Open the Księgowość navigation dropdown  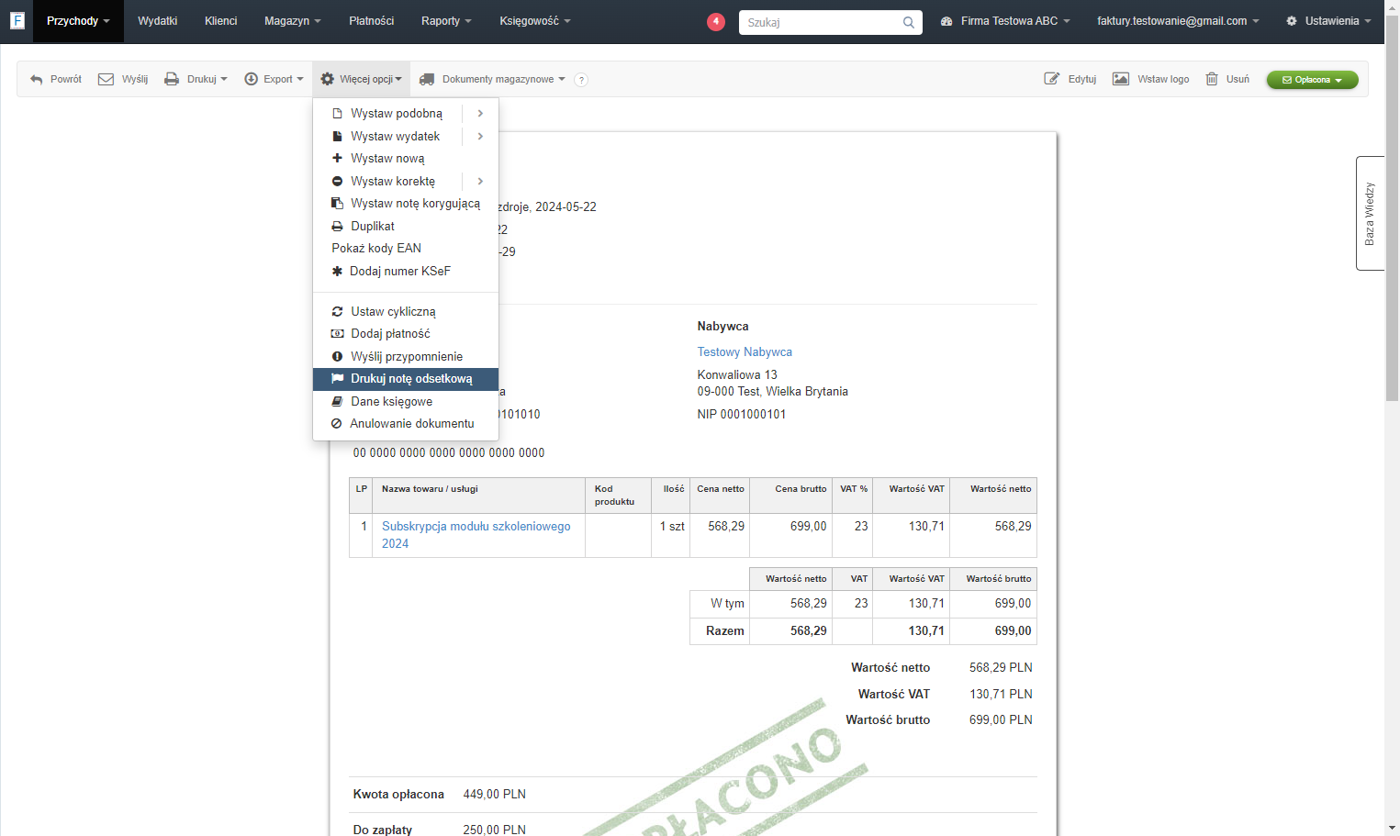pos(535,21)
